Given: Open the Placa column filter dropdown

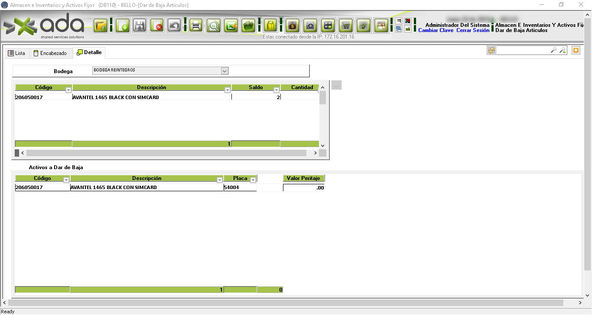Looking at the screenshot, I should point(253,180).
